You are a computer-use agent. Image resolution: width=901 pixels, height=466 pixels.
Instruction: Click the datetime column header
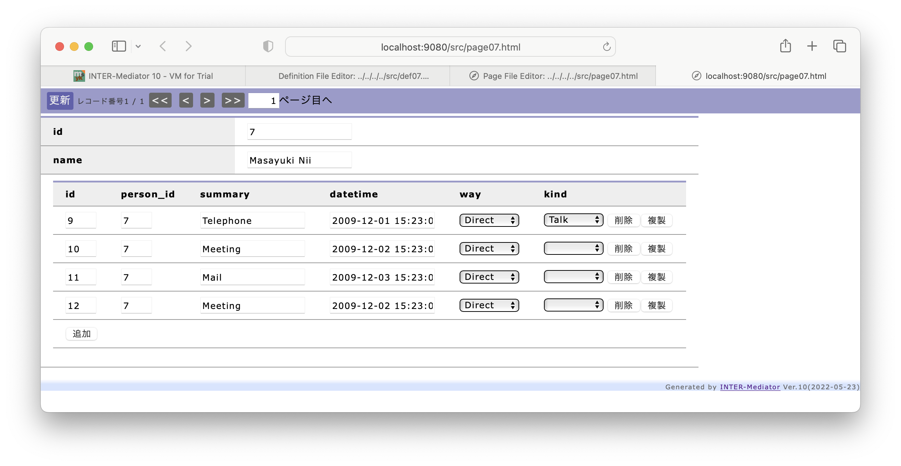point(354,194)
